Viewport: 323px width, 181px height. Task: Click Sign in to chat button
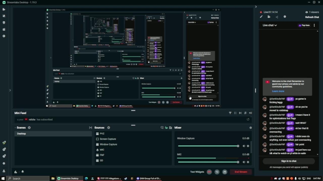point(289,161)
